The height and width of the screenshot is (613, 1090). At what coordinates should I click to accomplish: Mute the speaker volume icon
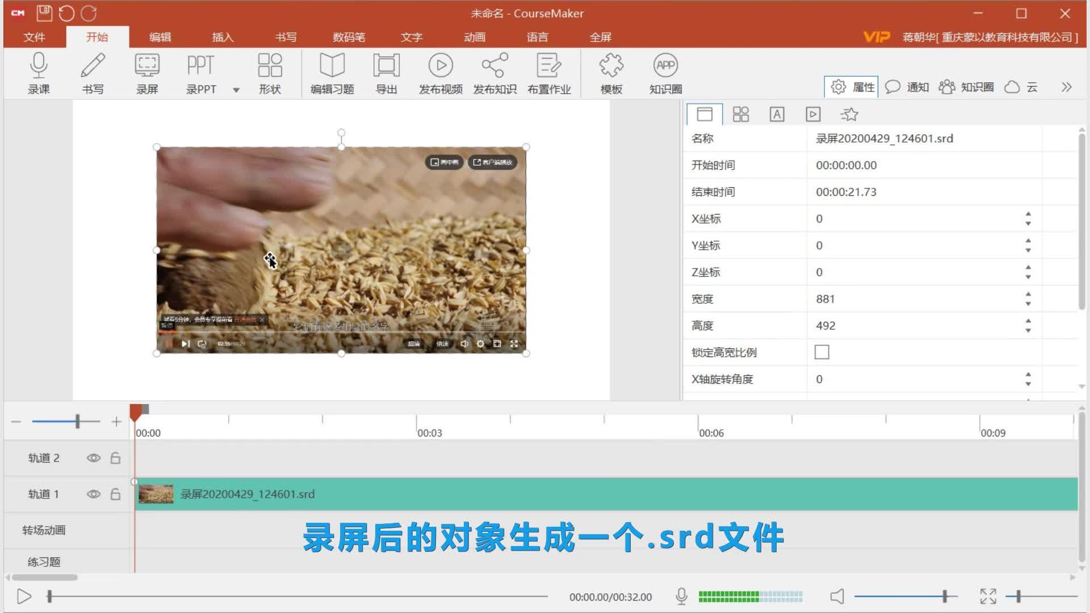(x=837, y=597)
